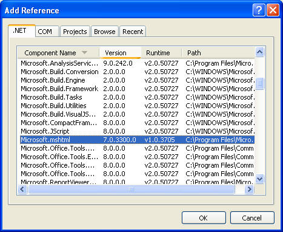Click the help question mark icon

259,10
